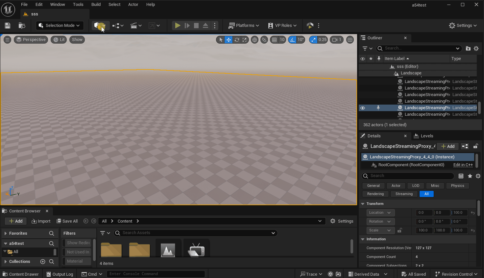This screenshot has width=484, height=278.
Task: Click the Search Assets field
Action: point(195,233)
